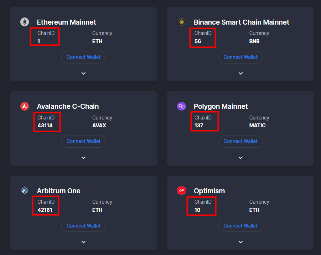Click the Avalanche C-Chain title

[68, 106]
